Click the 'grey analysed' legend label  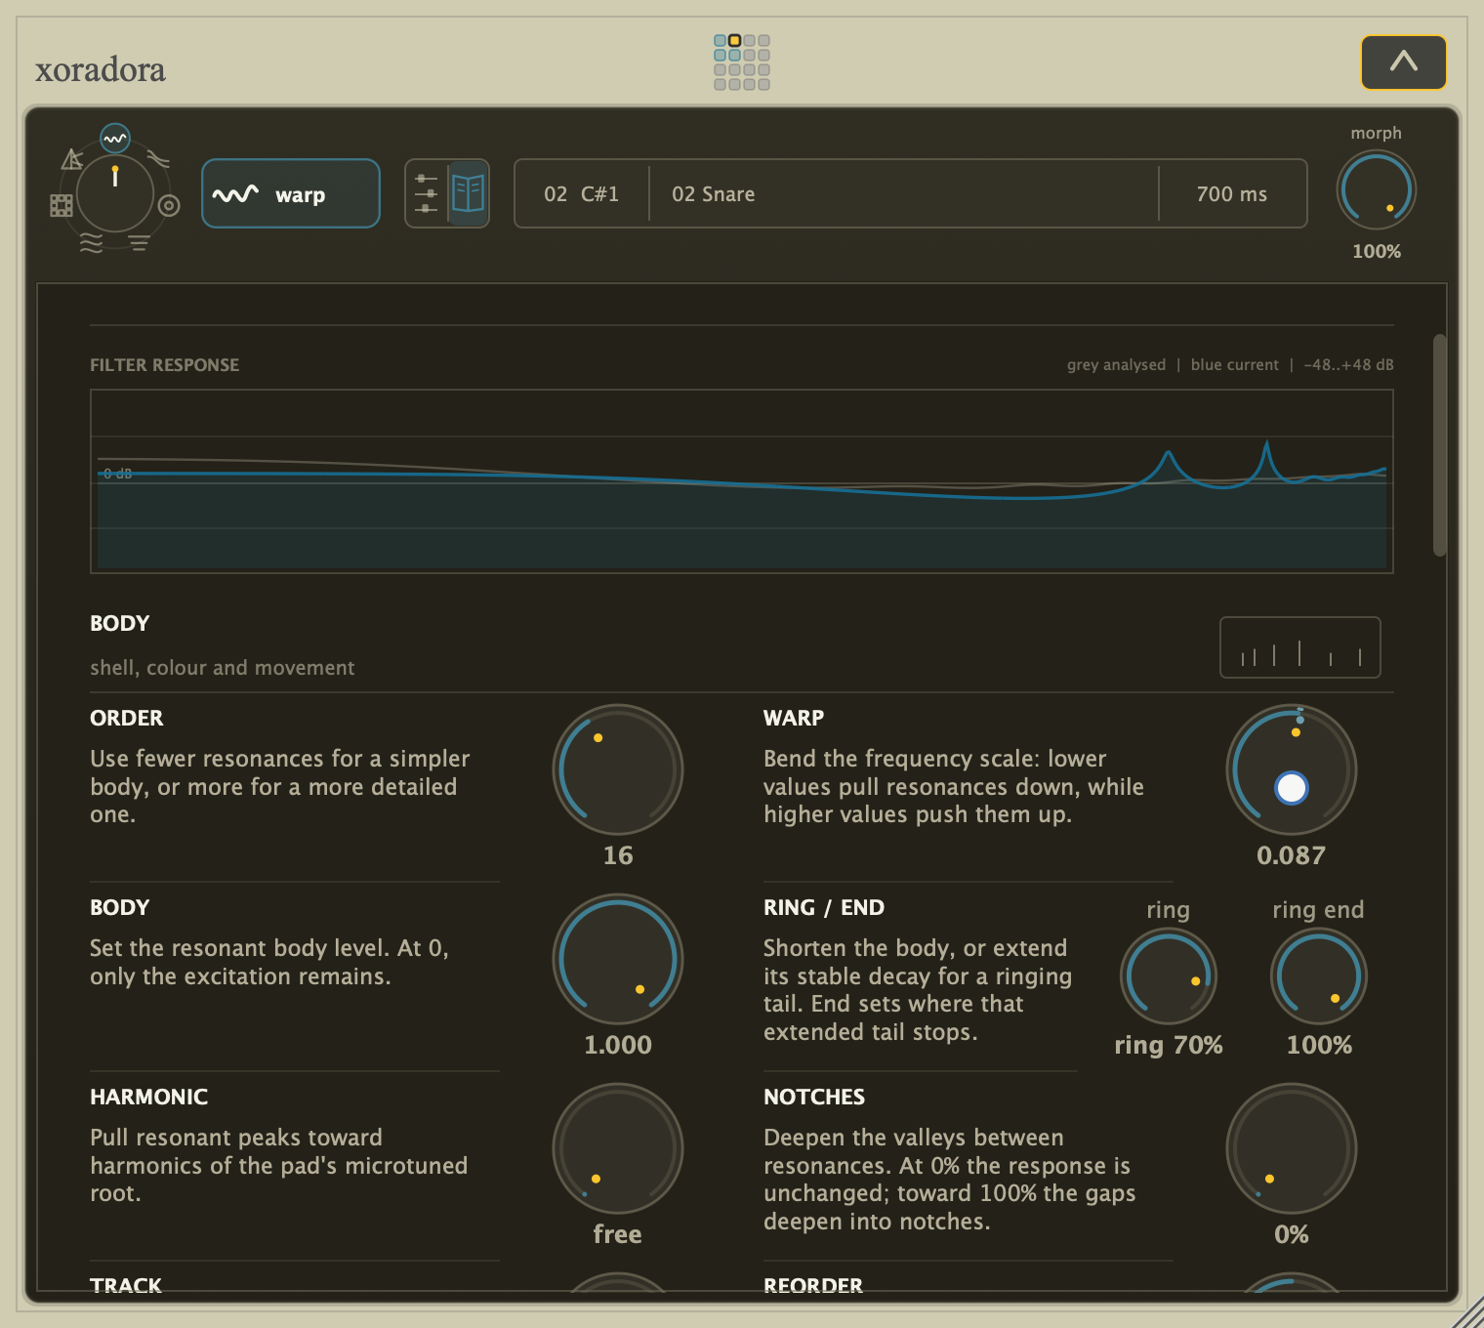click(x=1116, y=364)
